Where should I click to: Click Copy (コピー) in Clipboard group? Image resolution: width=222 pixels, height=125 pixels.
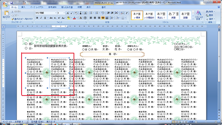pos(15,15)
